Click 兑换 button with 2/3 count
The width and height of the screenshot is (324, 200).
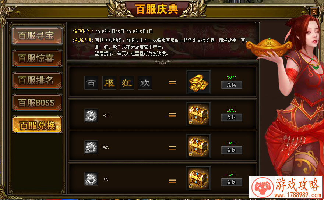(x=232, y=85)
